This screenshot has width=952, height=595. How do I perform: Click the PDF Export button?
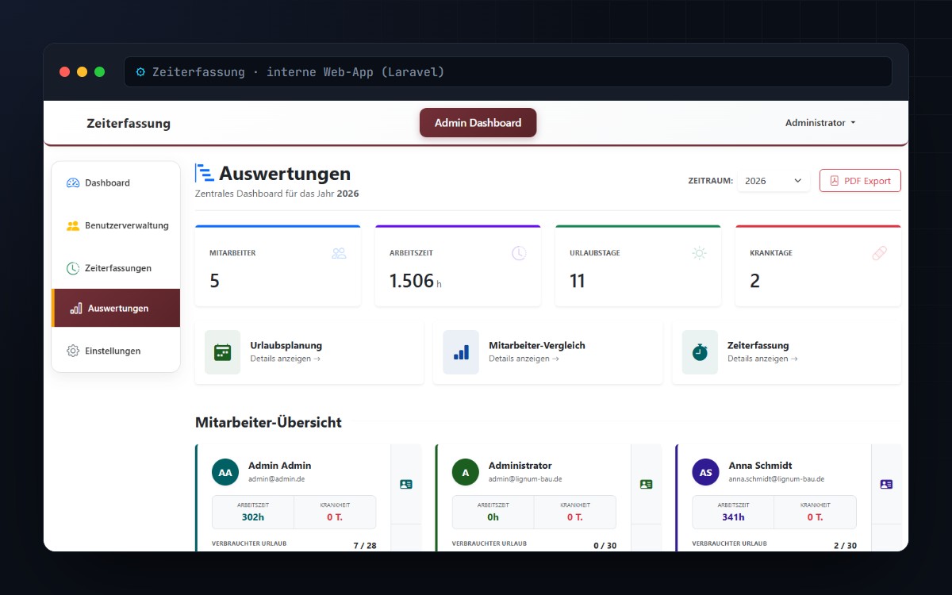(x=860, y=181)
